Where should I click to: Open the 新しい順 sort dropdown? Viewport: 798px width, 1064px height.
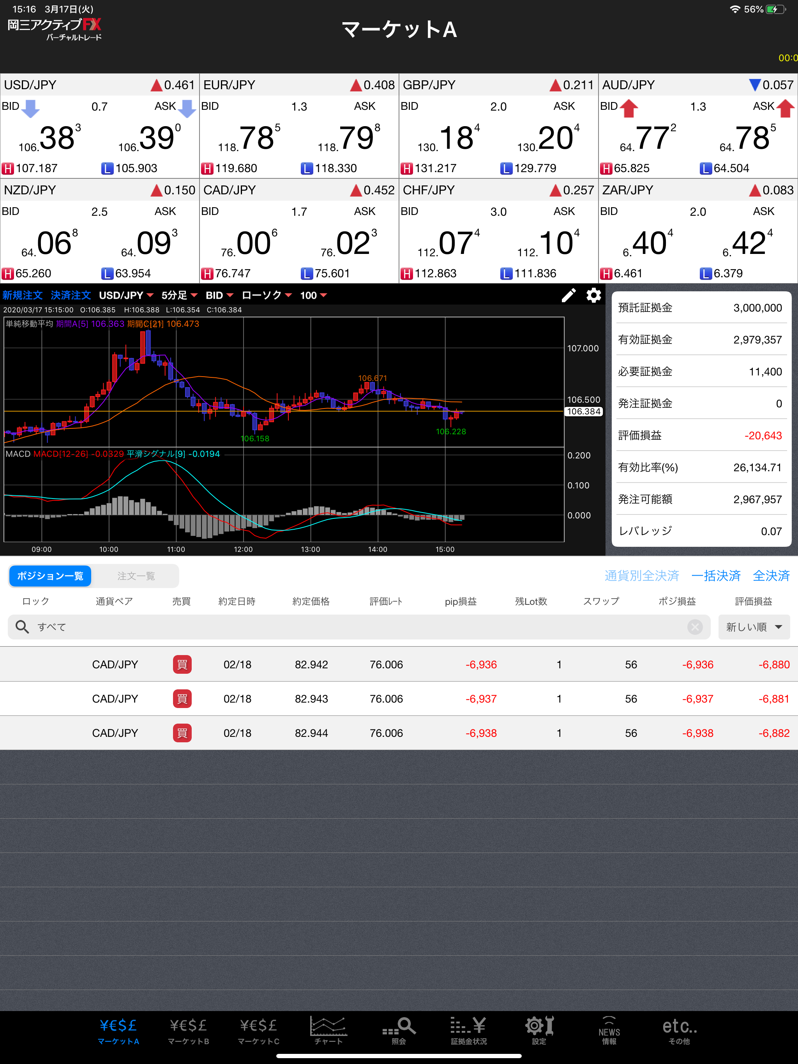pyautogui.click(x=753, y=627)
